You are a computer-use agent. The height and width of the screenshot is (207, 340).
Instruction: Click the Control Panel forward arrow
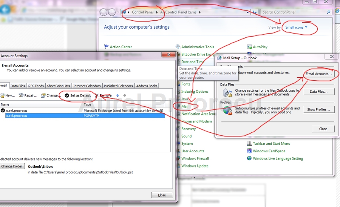click(x=112, y=12)
